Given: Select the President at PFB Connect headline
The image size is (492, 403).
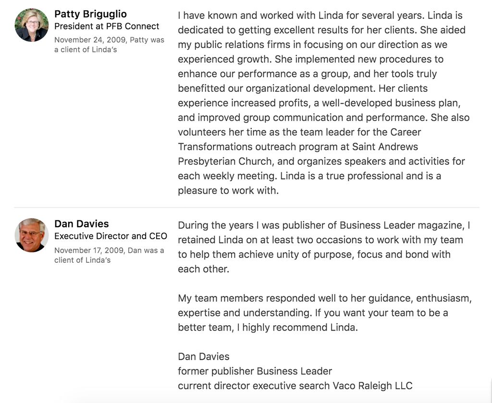Looking at the screenshot, I should point(107,26).
